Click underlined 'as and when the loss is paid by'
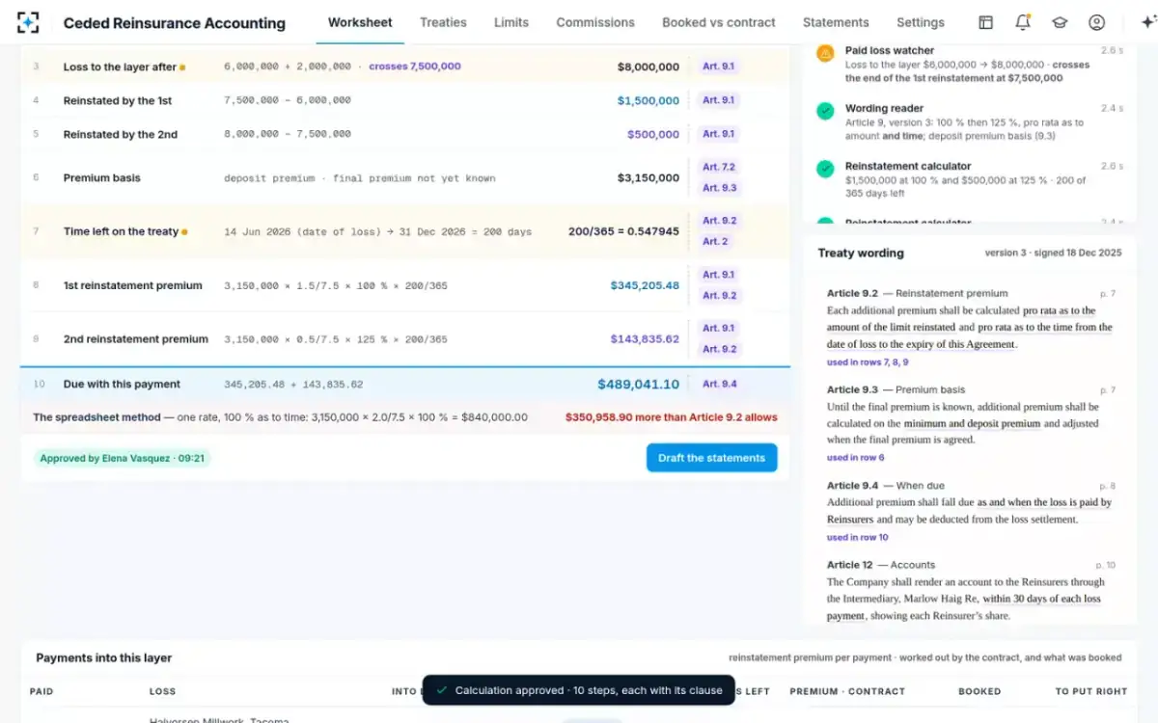 [1044, 502]
